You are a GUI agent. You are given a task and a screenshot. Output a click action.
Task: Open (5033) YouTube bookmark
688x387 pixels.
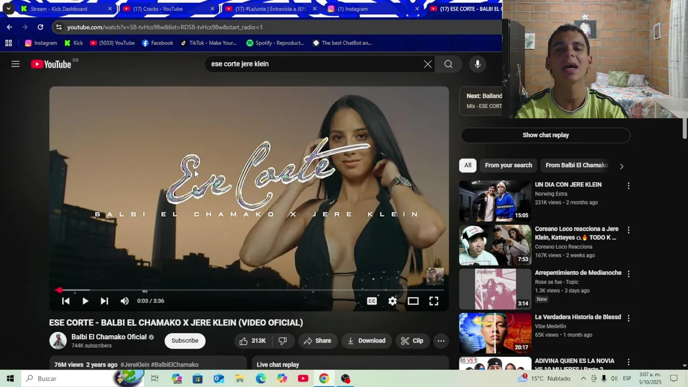pos(112,43)
